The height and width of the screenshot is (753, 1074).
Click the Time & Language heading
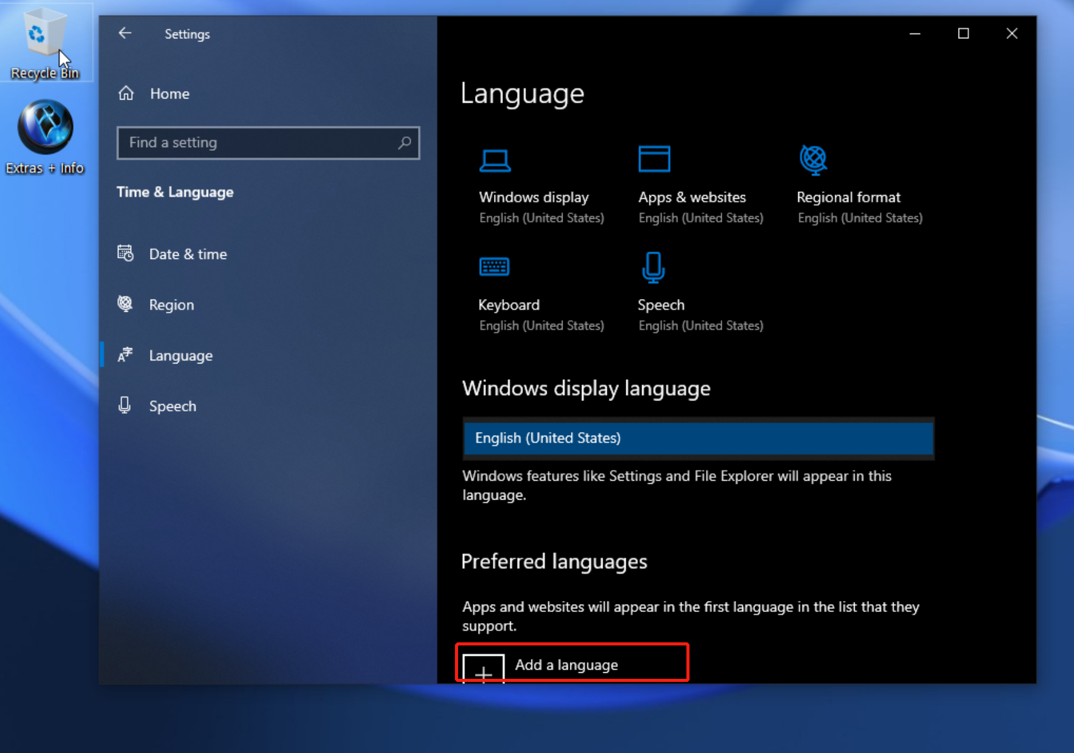point(175,192)
